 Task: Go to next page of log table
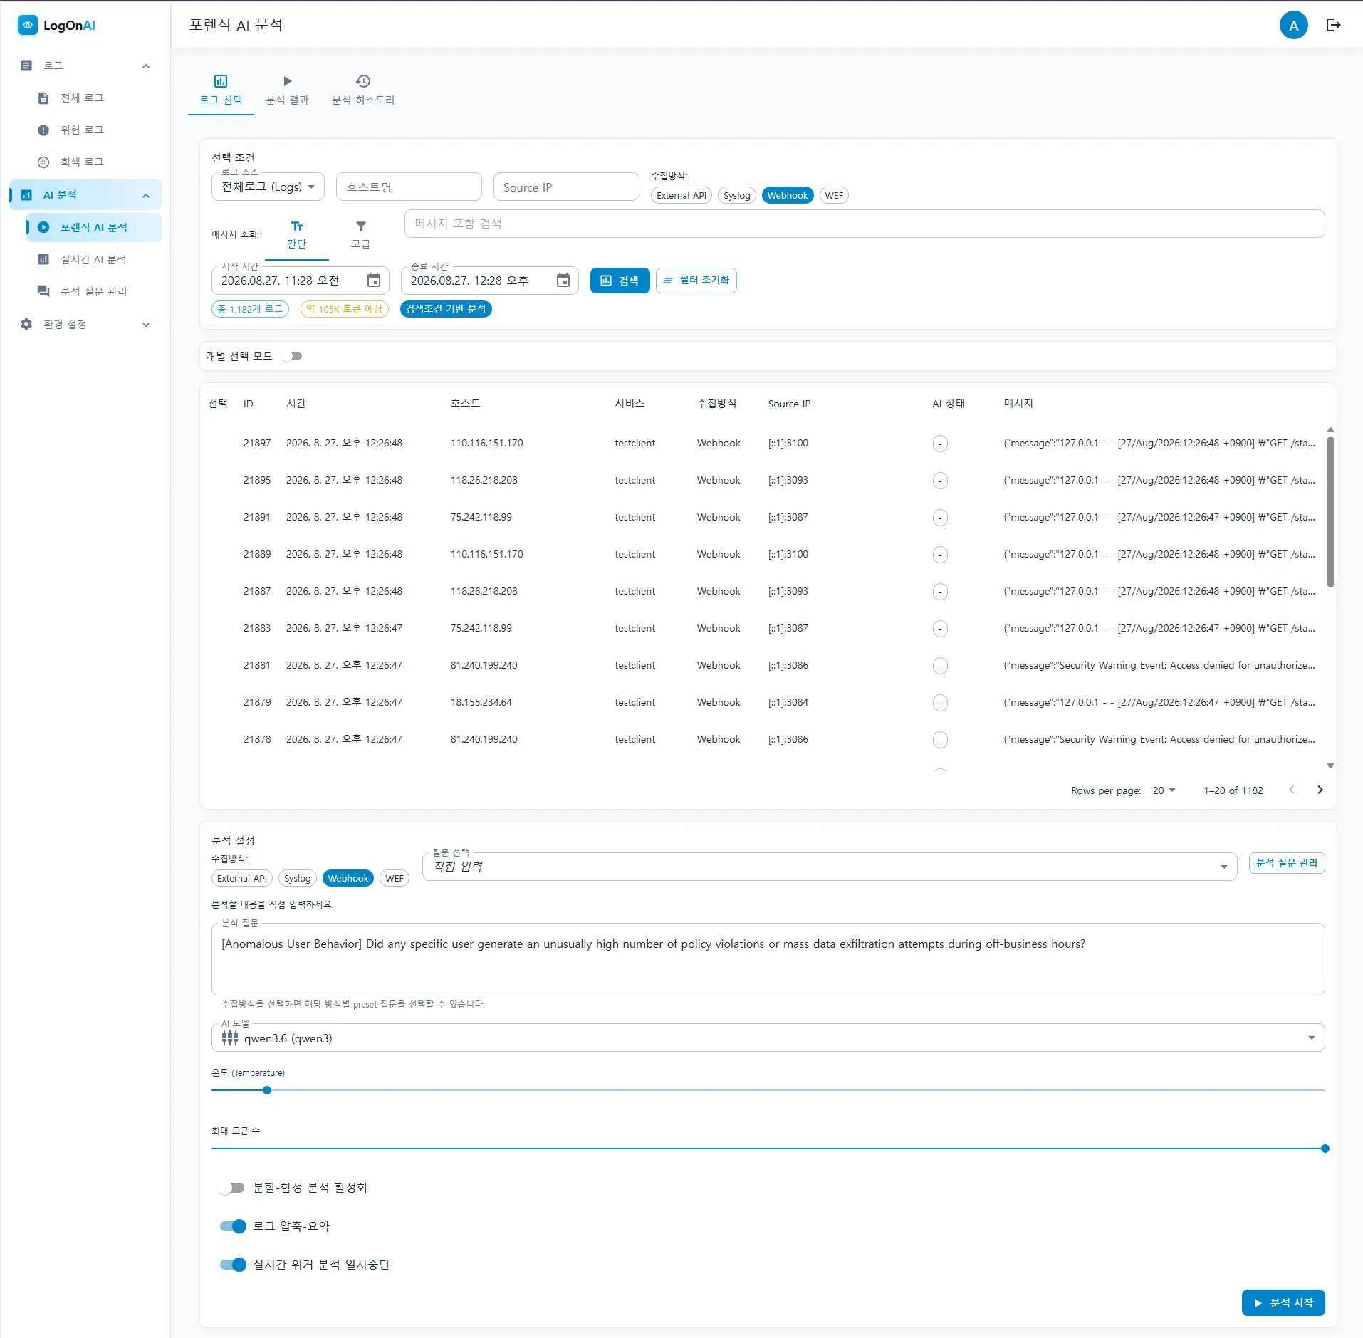tap(1320, 790)
